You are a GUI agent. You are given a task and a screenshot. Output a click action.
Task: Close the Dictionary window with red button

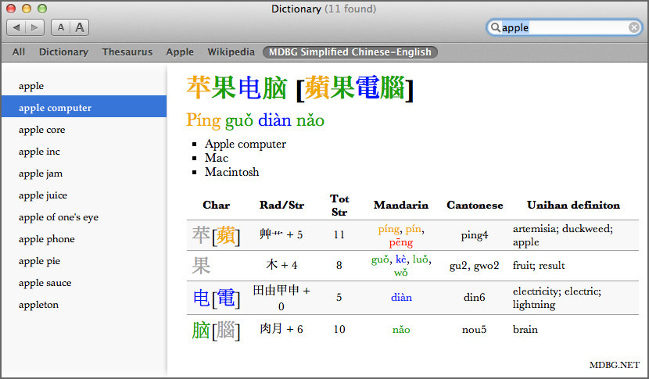[11, 9]
